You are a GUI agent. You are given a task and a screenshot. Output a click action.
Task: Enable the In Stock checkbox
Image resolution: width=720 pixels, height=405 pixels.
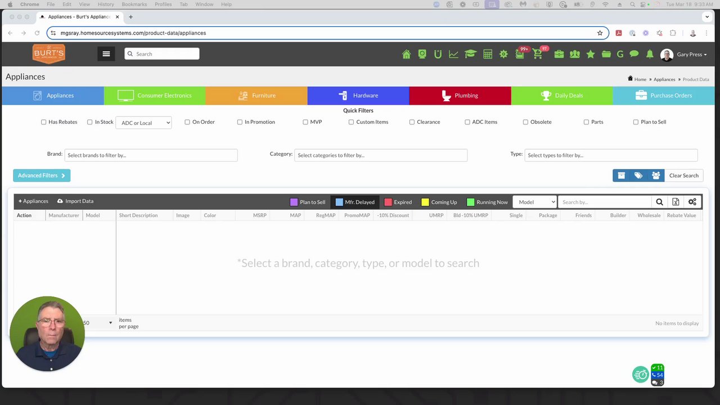tap(89, 122)
